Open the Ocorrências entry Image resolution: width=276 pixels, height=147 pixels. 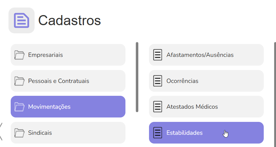pyautogui.click(x=182, y=81)
